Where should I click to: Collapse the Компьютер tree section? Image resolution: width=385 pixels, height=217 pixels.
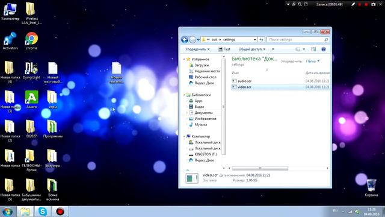click(x=184, y=136)
